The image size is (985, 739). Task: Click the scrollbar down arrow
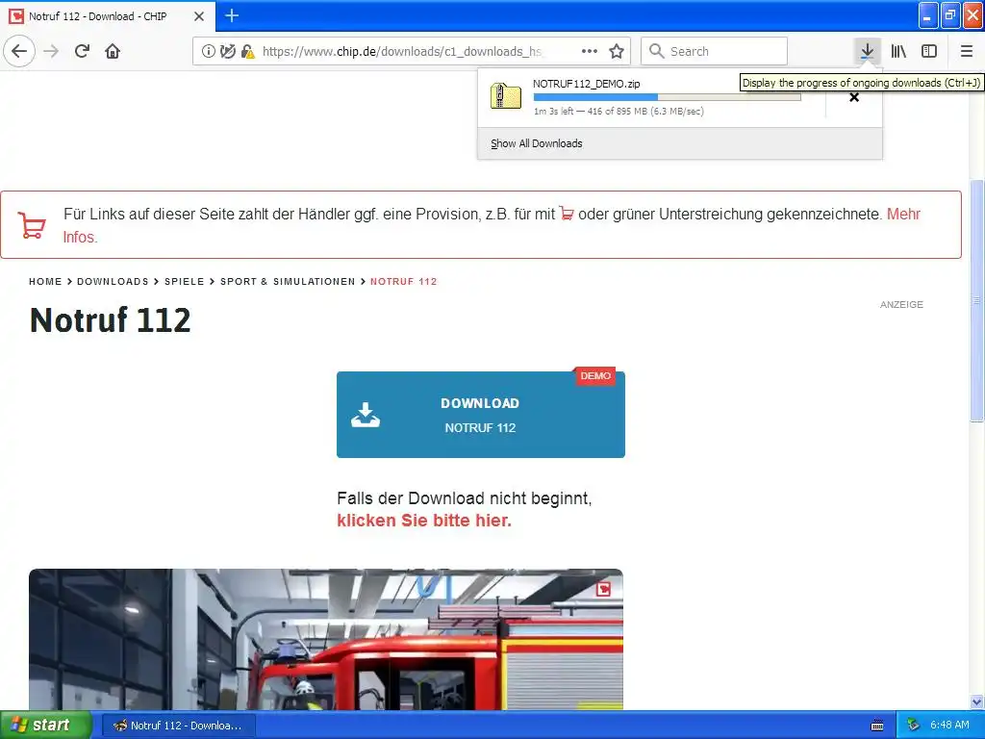tap(977, 701)
